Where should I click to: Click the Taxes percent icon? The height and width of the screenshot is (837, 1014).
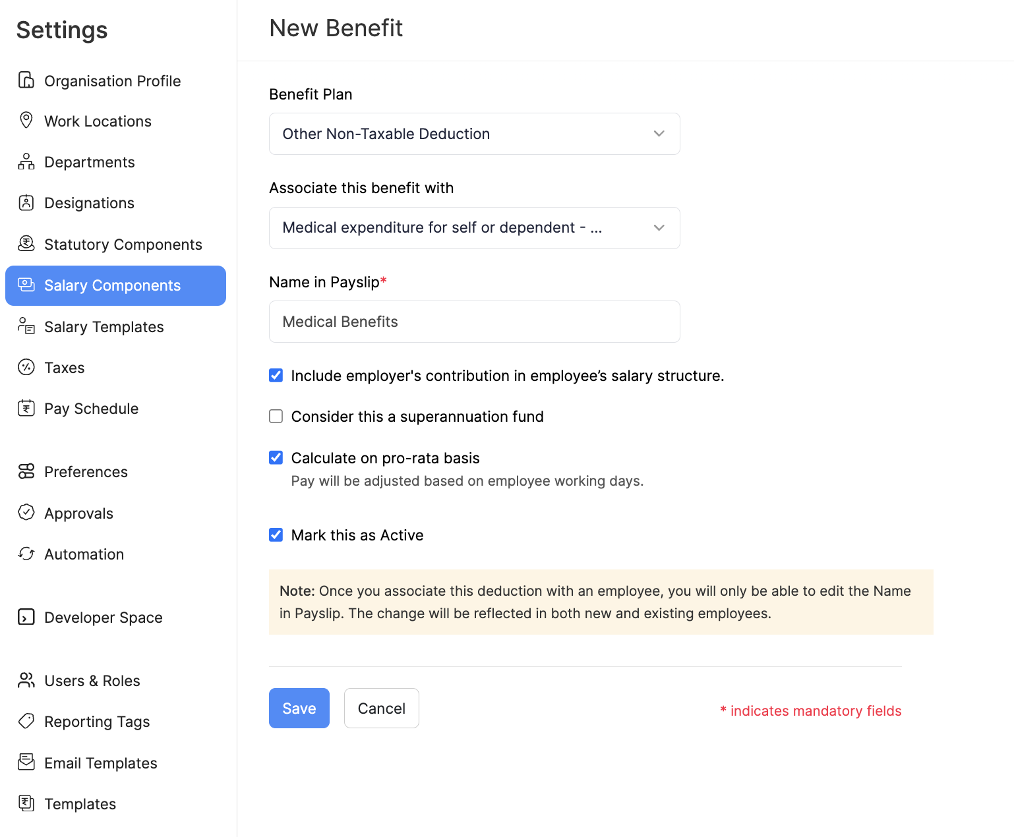point(26,367)
